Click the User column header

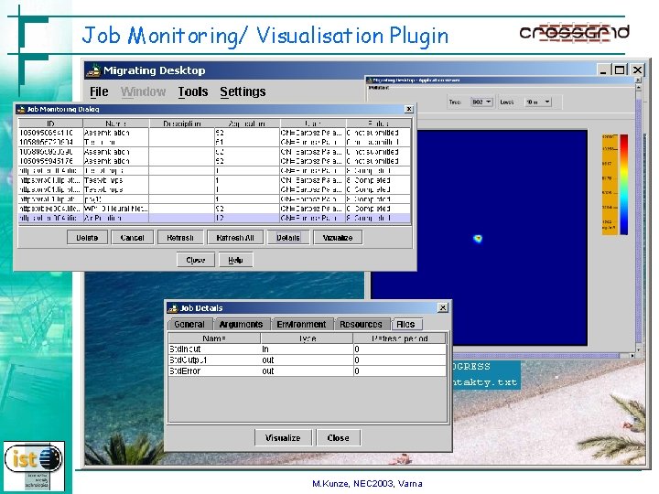pos(313,123)
